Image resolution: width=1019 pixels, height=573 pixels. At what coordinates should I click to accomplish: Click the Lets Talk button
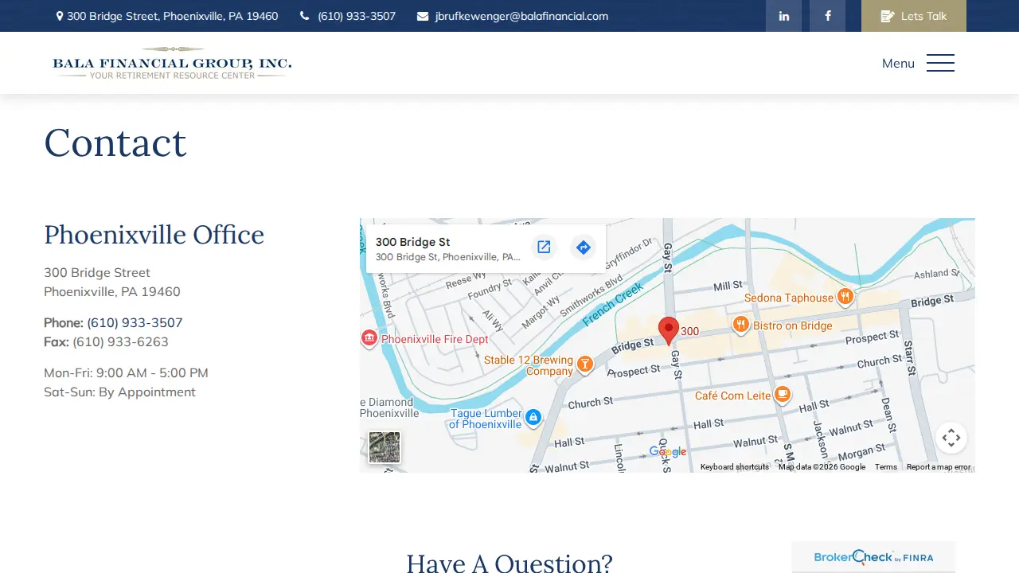point(914,16)
